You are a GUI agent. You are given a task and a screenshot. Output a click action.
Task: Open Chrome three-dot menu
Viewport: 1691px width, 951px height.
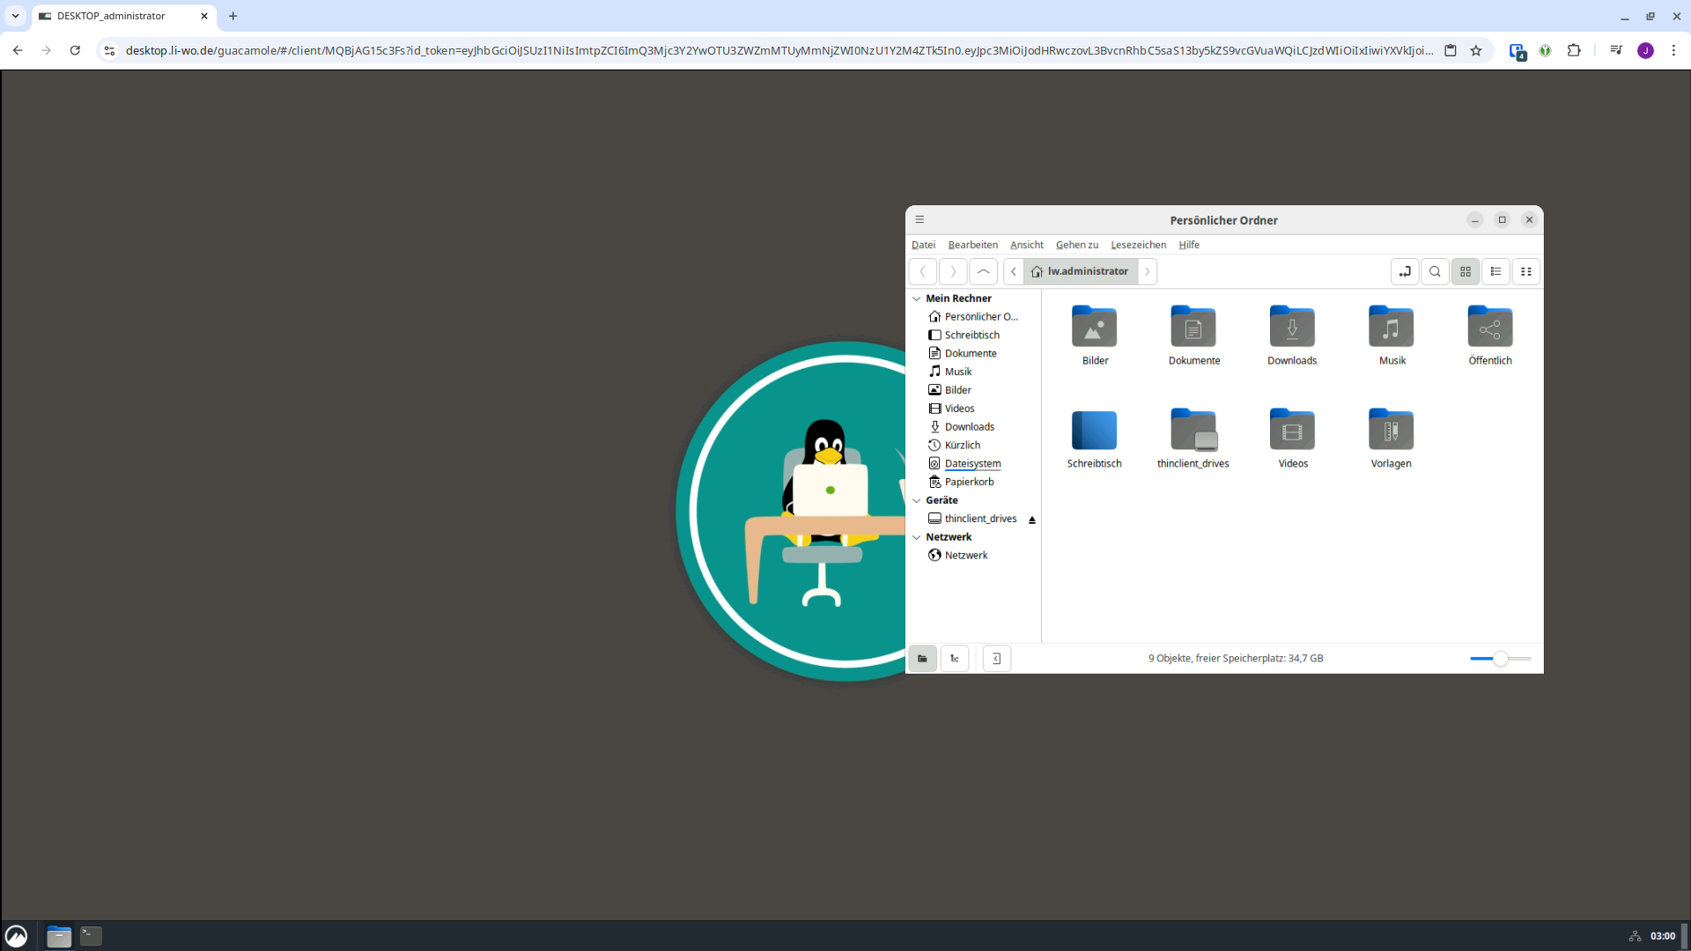point(1673,51)
